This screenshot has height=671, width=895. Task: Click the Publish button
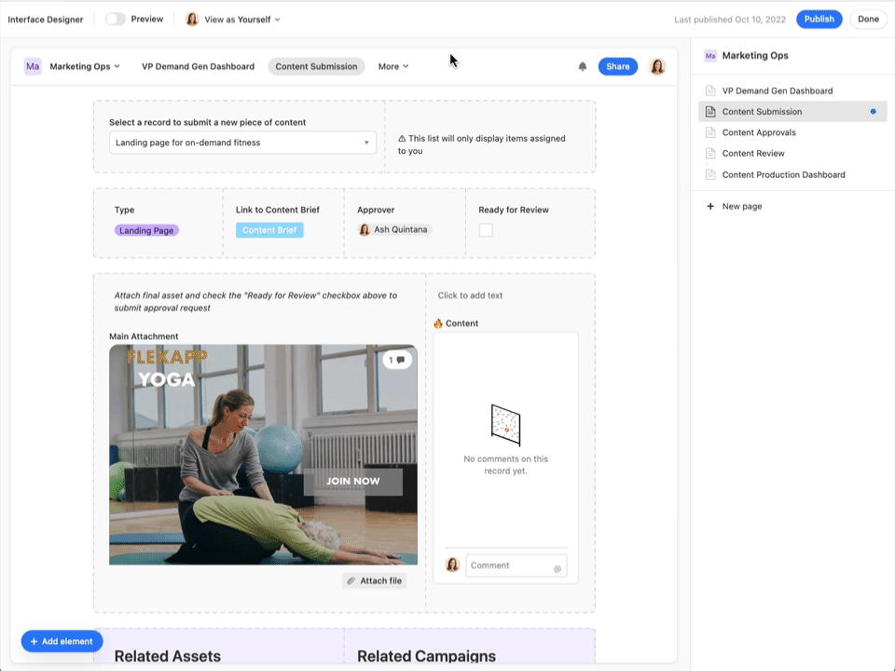coord(819,19)
